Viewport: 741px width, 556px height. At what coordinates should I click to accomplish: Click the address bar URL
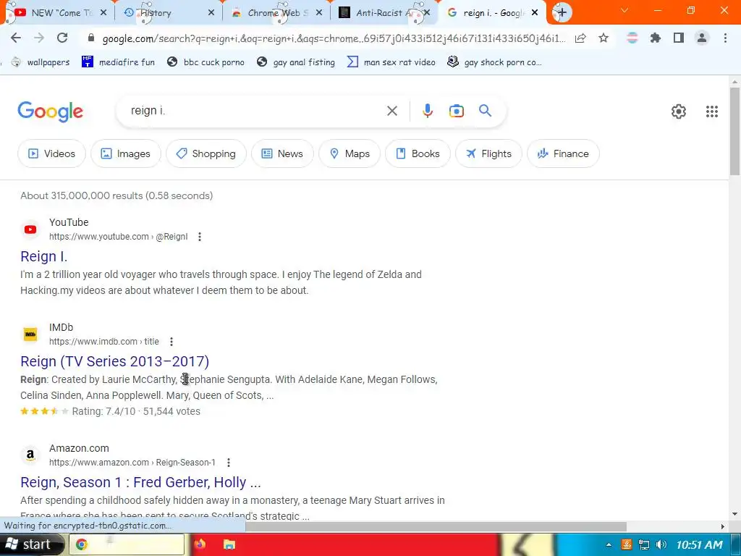click(334, 38)
